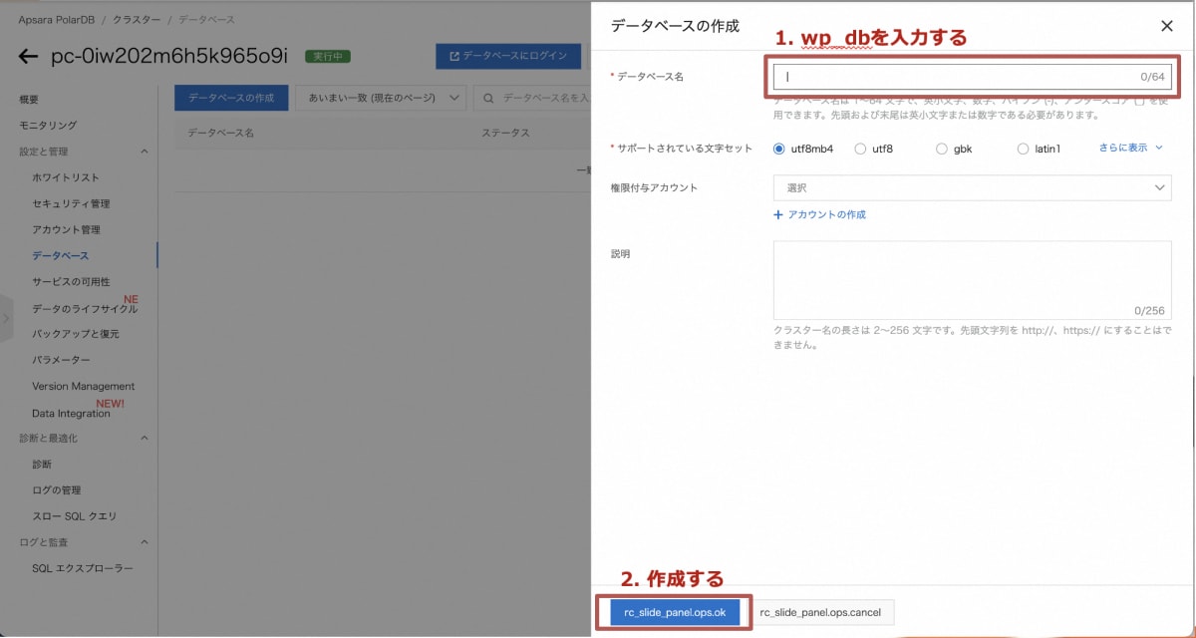Close the データベースの作成 panel with the X
Screen dimensions: 1196x638
point(1166,26)
